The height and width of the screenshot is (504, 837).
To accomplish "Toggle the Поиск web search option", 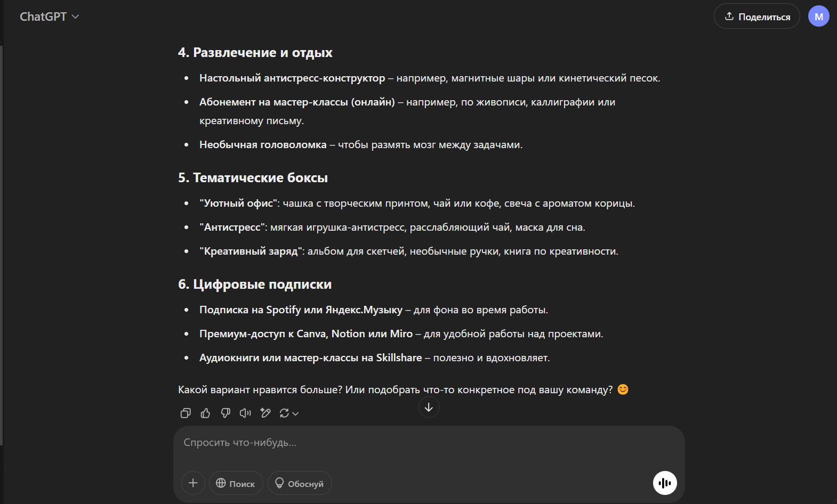I will click(236, 483).
